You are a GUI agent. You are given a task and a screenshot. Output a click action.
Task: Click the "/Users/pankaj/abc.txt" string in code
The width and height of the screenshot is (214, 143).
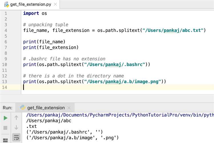(173, 30)
